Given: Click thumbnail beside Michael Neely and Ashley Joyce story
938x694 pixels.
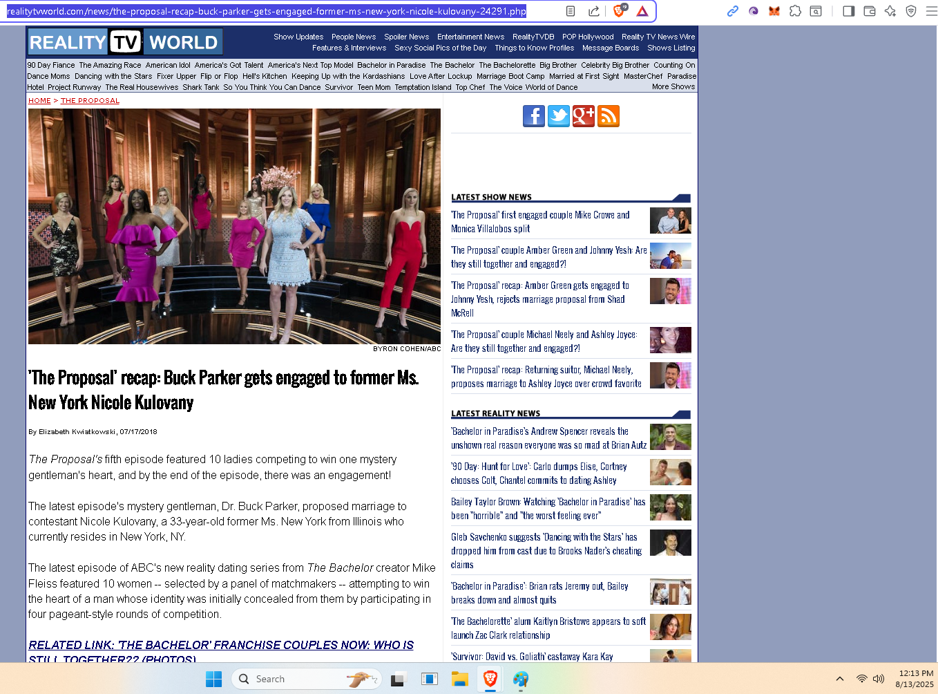Looking at the screenshot, I should [x=671, y=340].
